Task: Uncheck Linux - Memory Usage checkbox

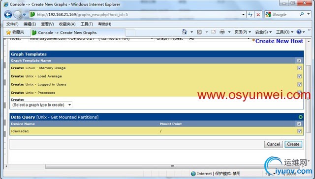Action: pyautogui.click(x=299, y=68)
